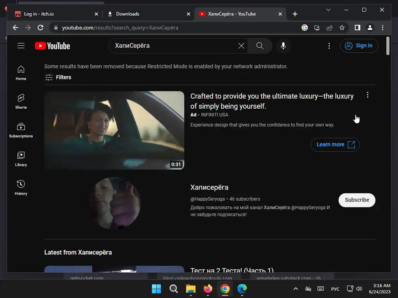Show hidden system tray icons
This screenshot has width=398, height=298.
[296, 289]
